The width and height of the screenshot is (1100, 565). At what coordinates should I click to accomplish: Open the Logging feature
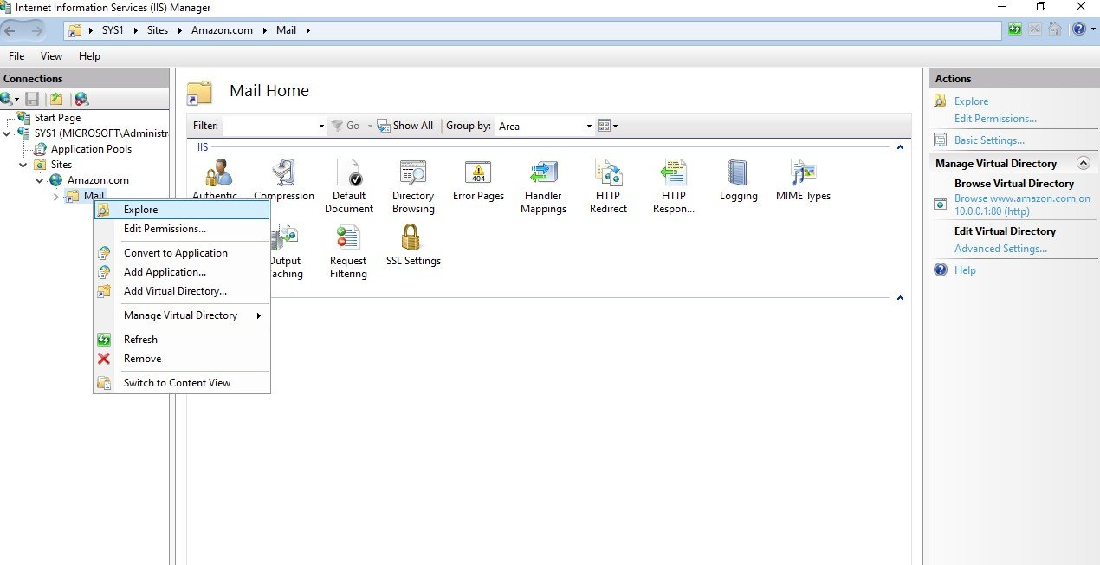pos(738,180)
